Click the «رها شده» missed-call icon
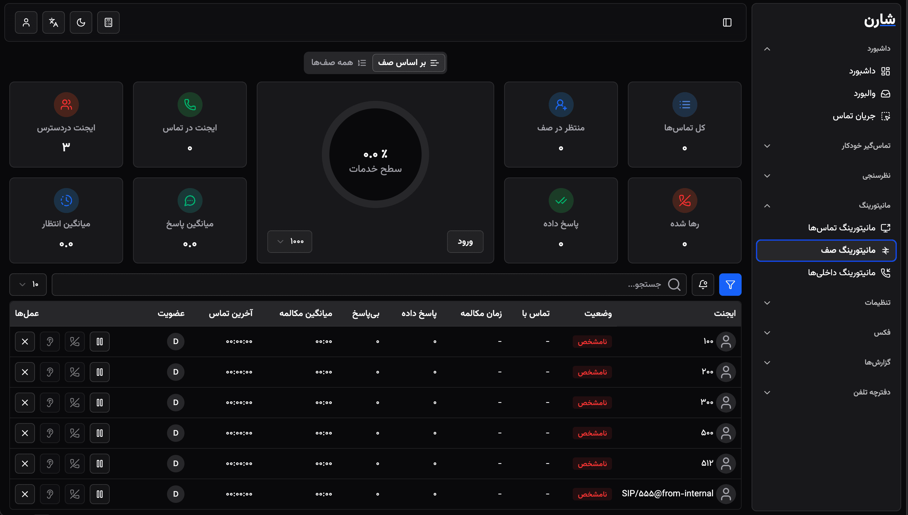 pyautogui.click(x=684, y=201)
